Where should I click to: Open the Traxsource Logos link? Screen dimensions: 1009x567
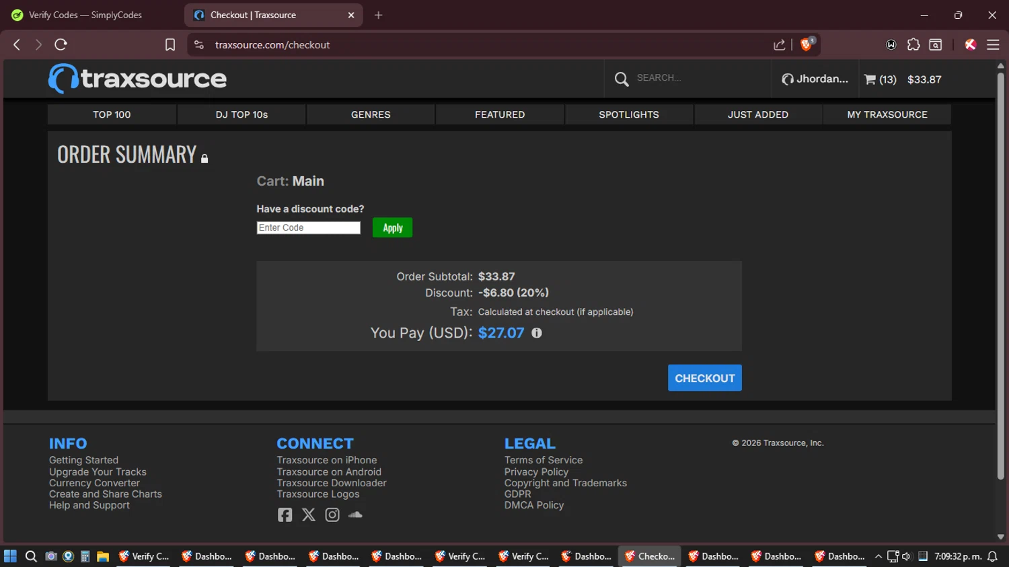pyautogui.click(x=318, y=494)
